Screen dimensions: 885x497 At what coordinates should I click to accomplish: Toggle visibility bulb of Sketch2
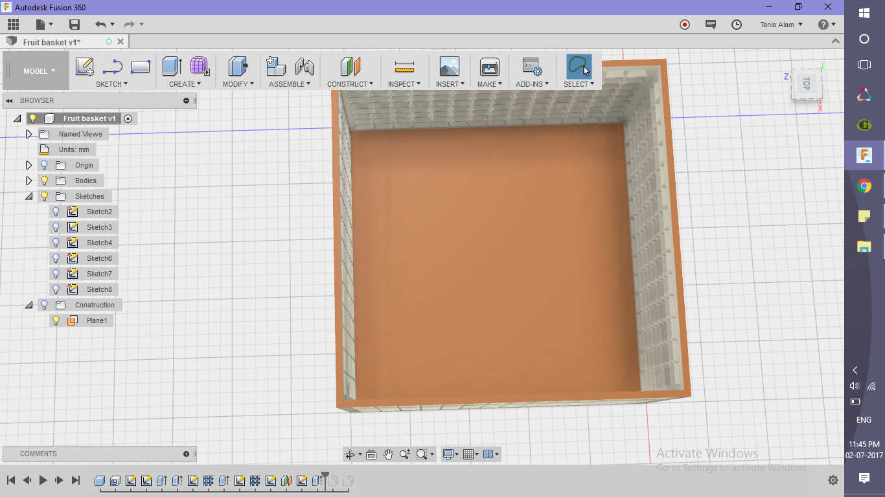pyautogui.click(x=56, y=212)
